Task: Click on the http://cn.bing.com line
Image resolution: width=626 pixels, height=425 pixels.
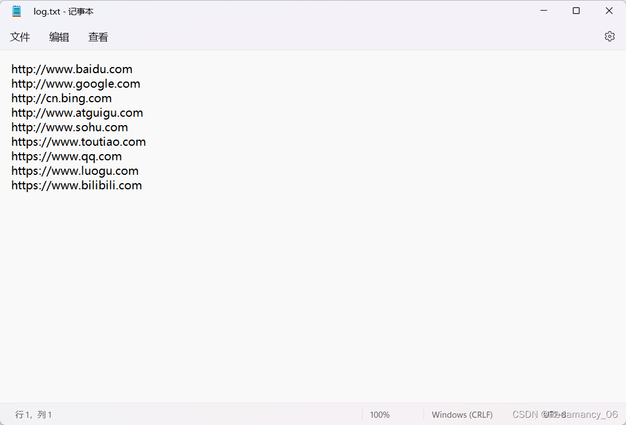Action: point(62,98)
